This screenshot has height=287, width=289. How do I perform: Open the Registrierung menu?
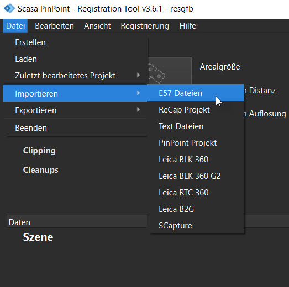145,26
